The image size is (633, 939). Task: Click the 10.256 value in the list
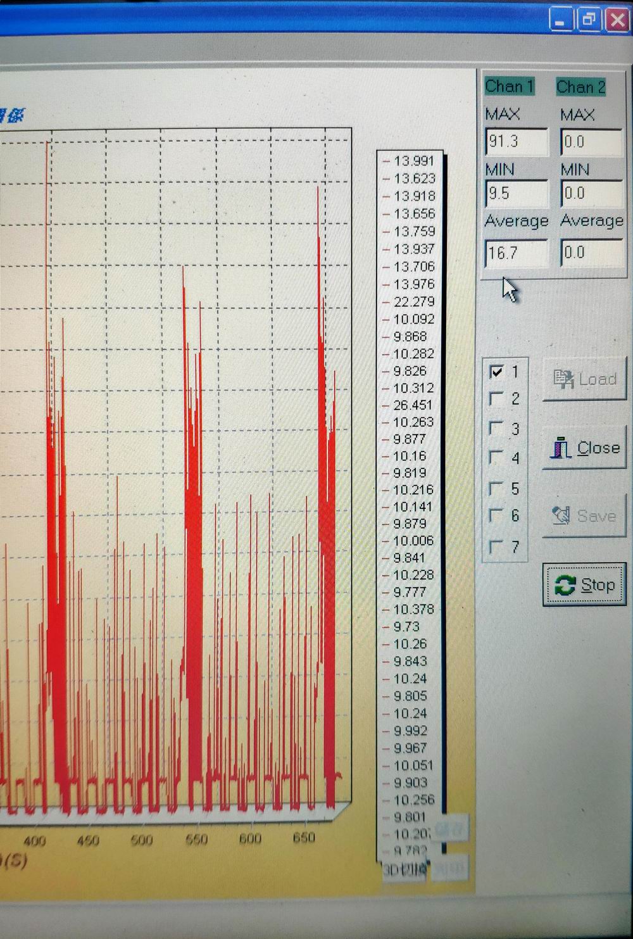(x=414, y=800)
